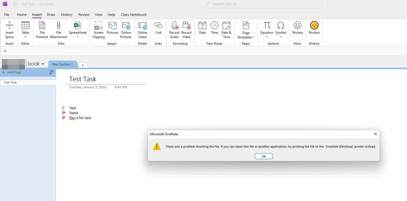This screenshot has height=201, width=407.
Task: Expand the Page Templates dropdown arrow
Action: 253,37
